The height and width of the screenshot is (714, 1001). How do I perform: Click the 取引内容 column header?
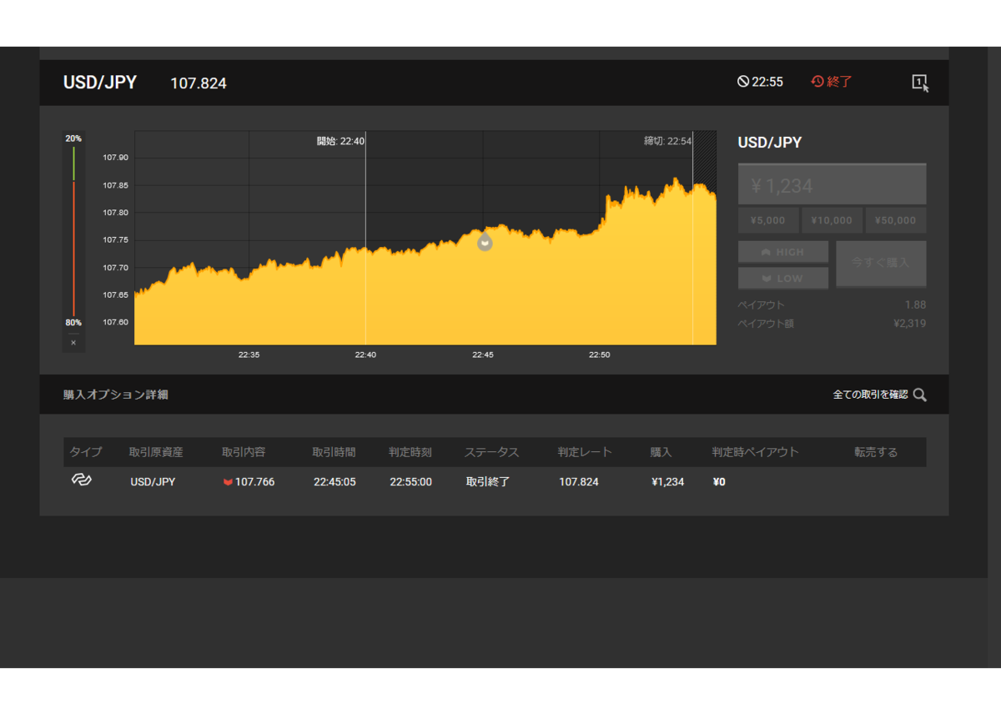(x=244, y=452)
